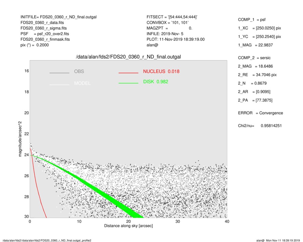Click the pix (") = 0.2000 value
303x242 pixels.
pyautogui.click(x=35, y=45)
